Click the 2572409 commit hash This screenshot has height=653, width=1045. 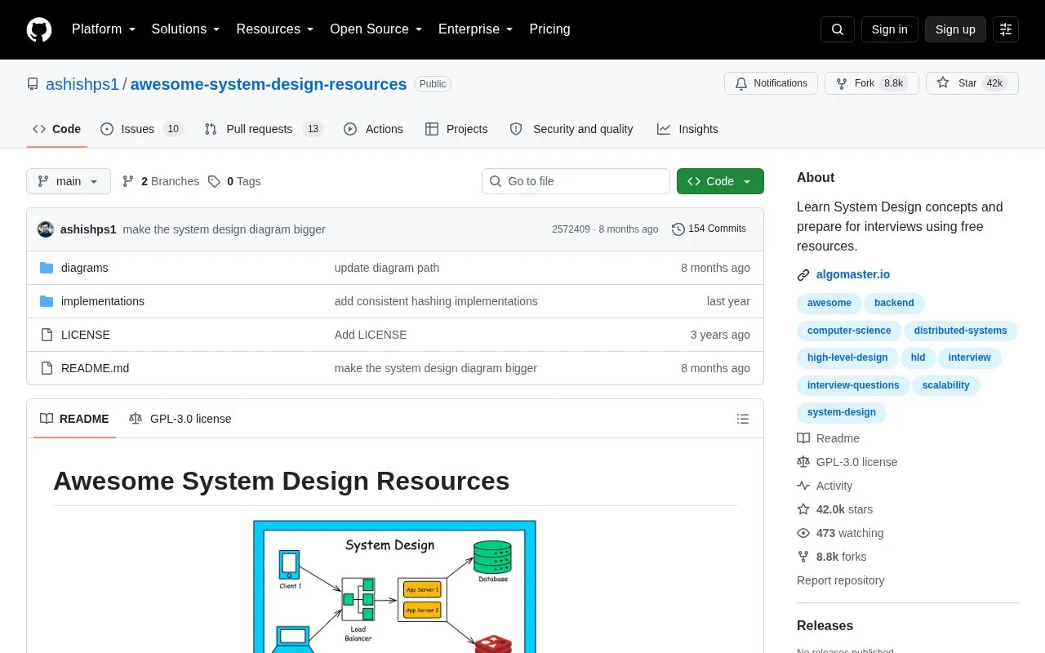click(x=571, y=229)
